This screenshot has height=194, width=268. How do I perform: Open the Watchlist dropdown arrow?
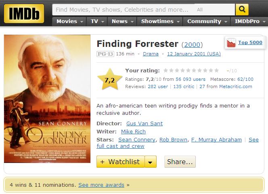pos(151,162)
